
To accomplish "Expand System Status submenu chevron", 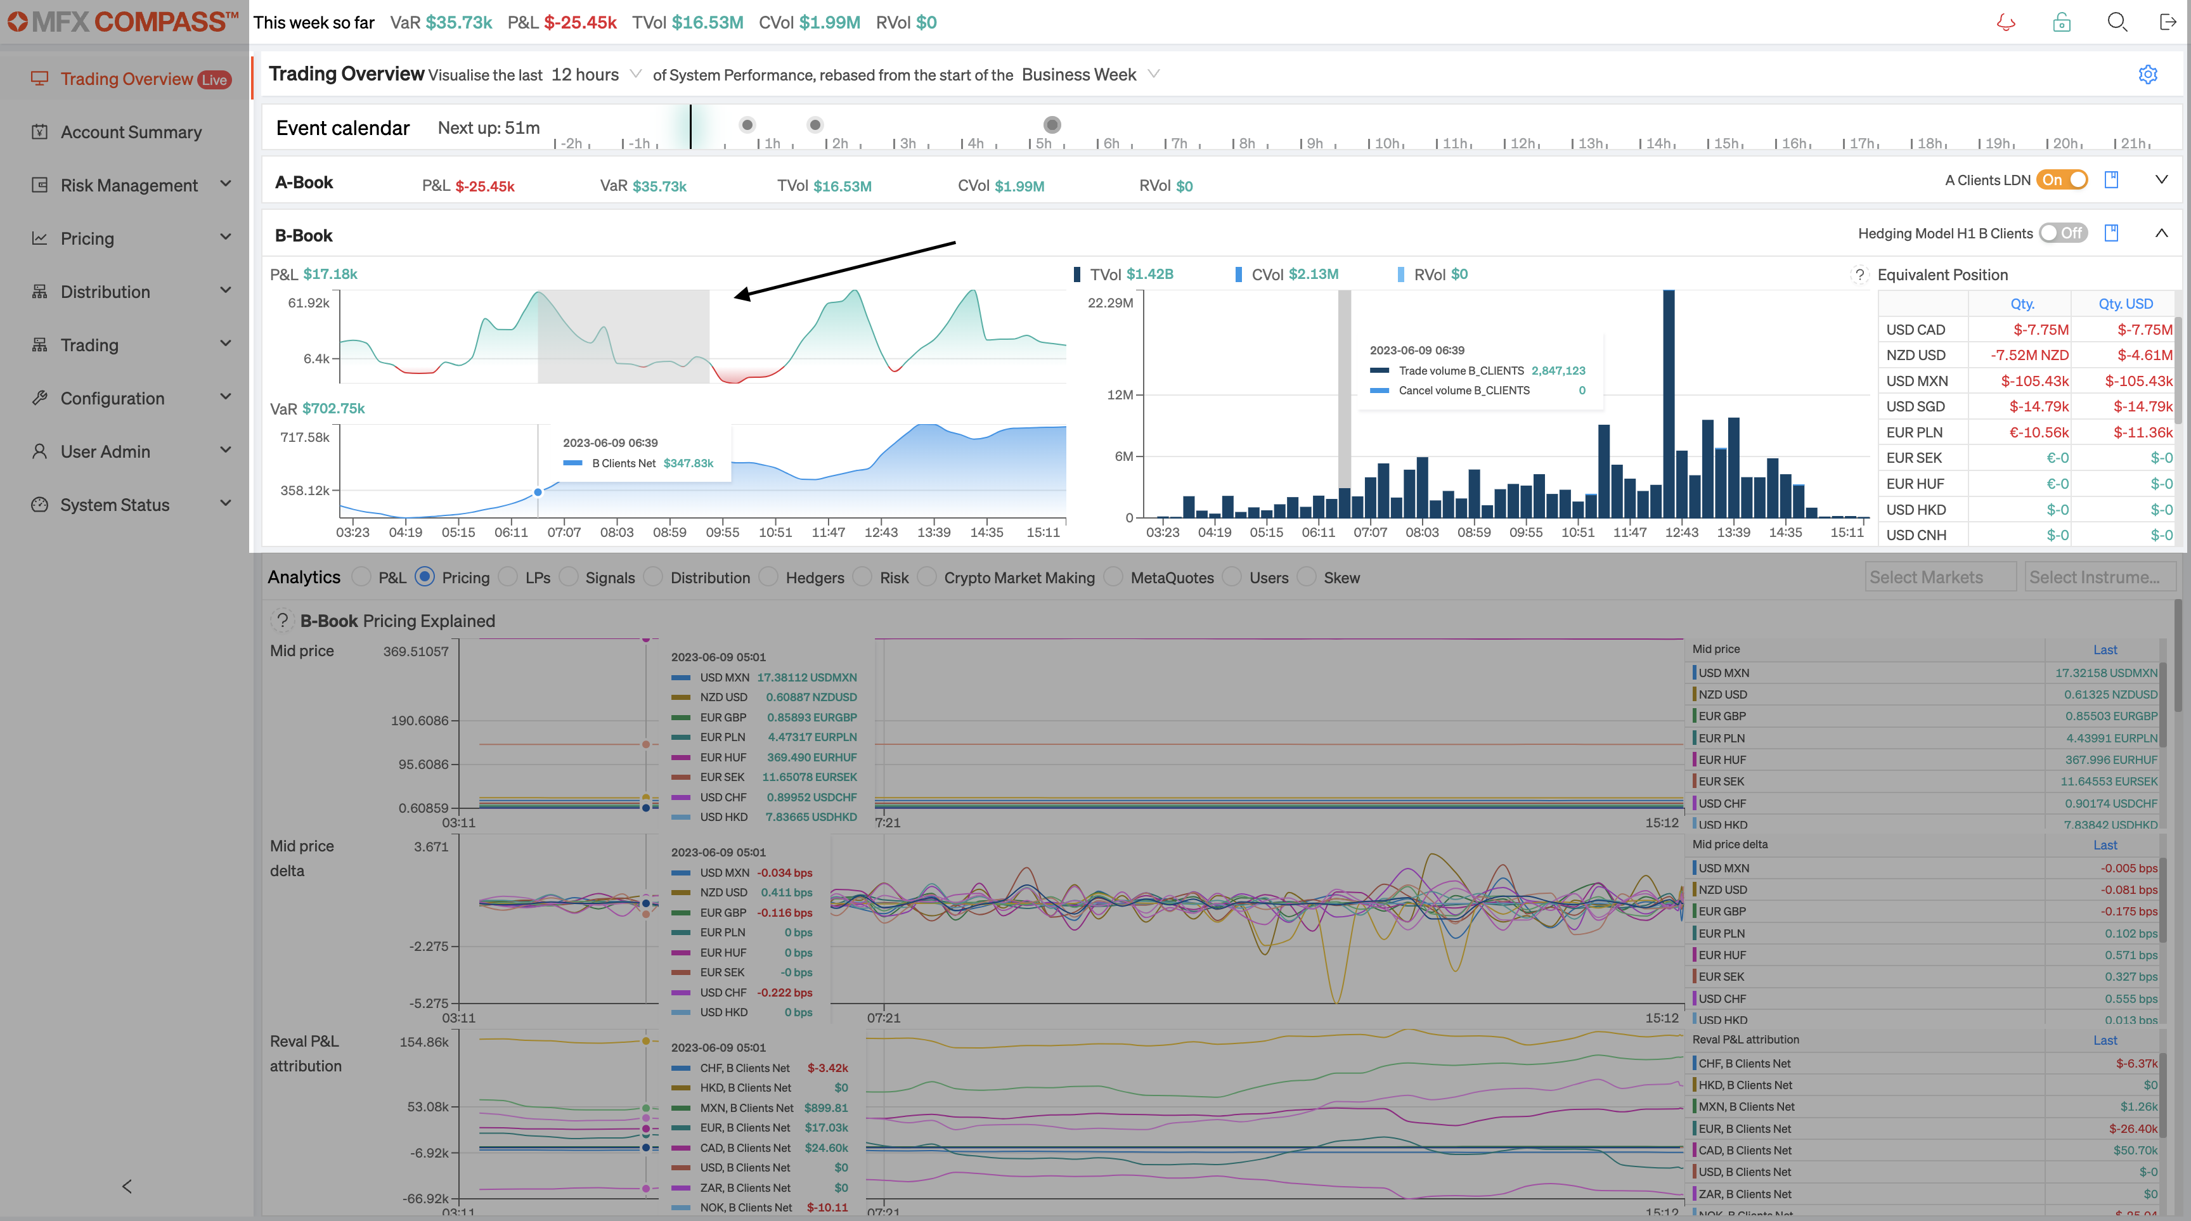I will point(226,503).
